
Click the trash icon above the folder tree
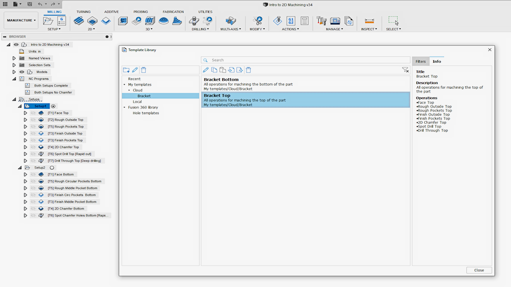coord(144,70)
